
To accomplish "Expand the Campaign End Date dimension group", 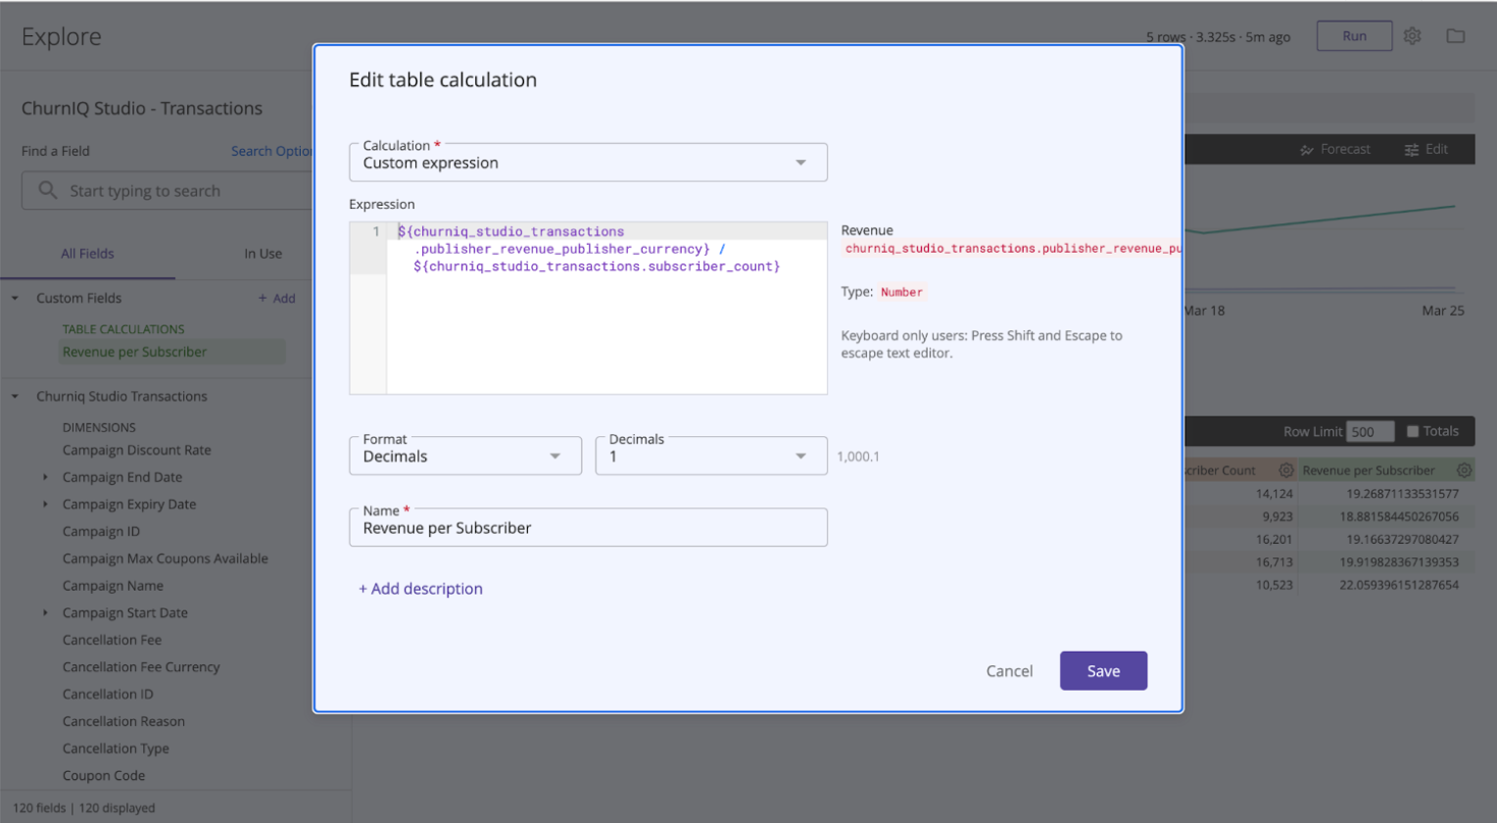I will (45, 477).
